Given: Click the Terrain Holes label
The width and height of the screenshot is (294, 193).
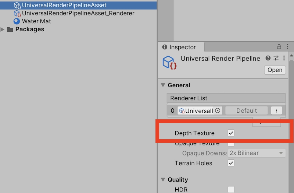Looking at the screenshot, I should pos(193,163).
